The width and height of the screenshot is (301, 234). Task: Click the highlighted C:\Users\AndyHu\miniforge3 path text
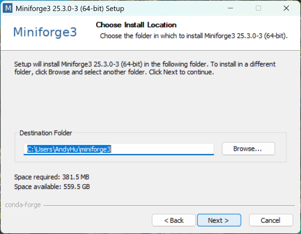(69, 149)
